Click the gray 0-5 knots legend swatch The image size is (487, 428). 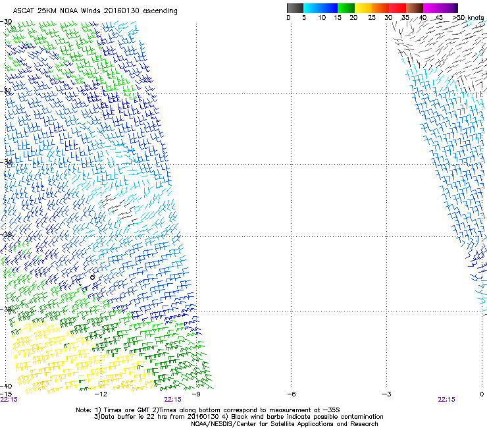point(295,8)
